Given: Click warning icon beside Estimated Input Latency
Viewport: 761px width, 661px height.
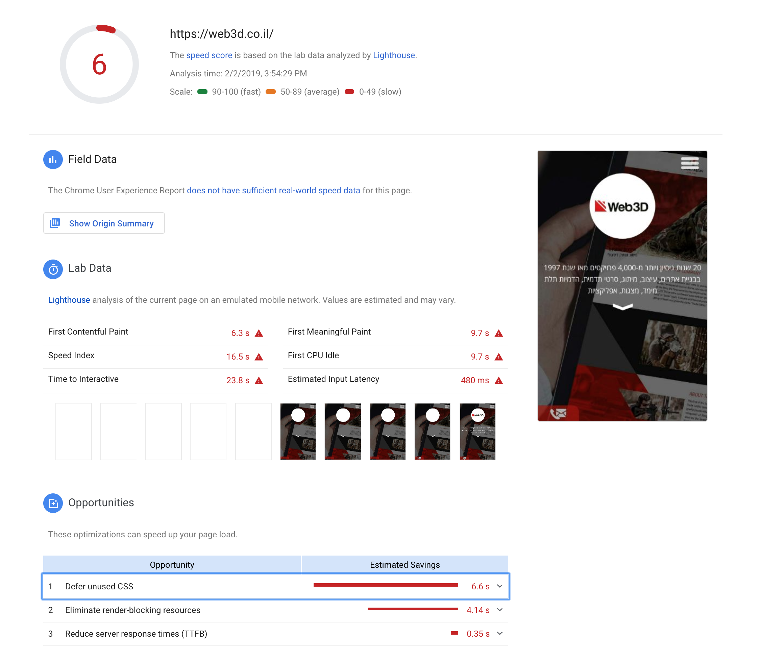Looking at the screenshot, I should (x=499, y=381).
